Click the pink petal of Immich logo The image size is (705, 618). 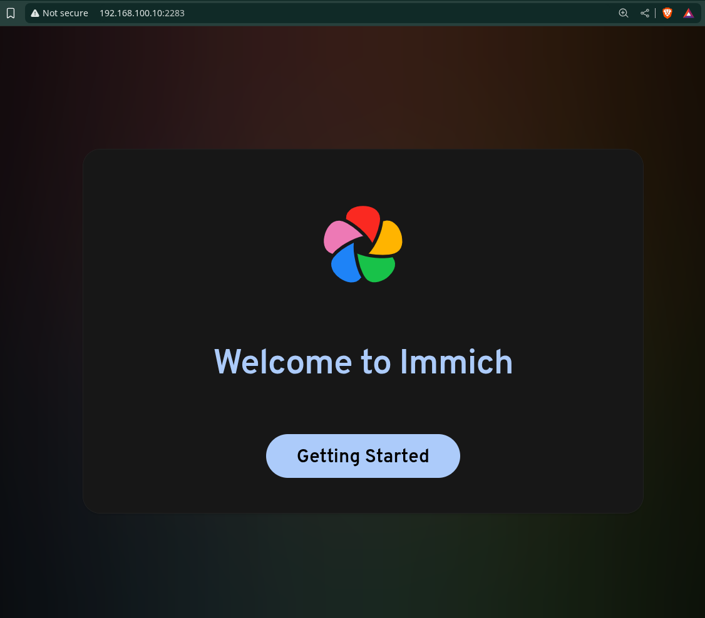click(x=338, y=236)
